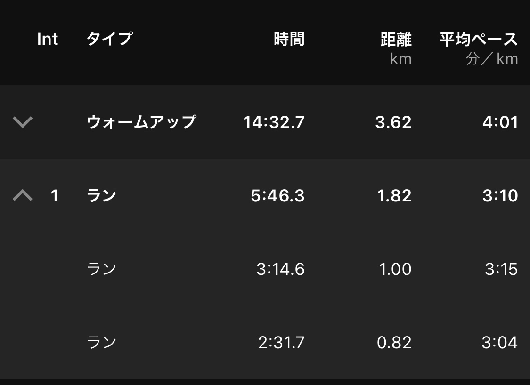
Task: Click the Int column header
Action: pyautogui.click(x=48, y=40)
